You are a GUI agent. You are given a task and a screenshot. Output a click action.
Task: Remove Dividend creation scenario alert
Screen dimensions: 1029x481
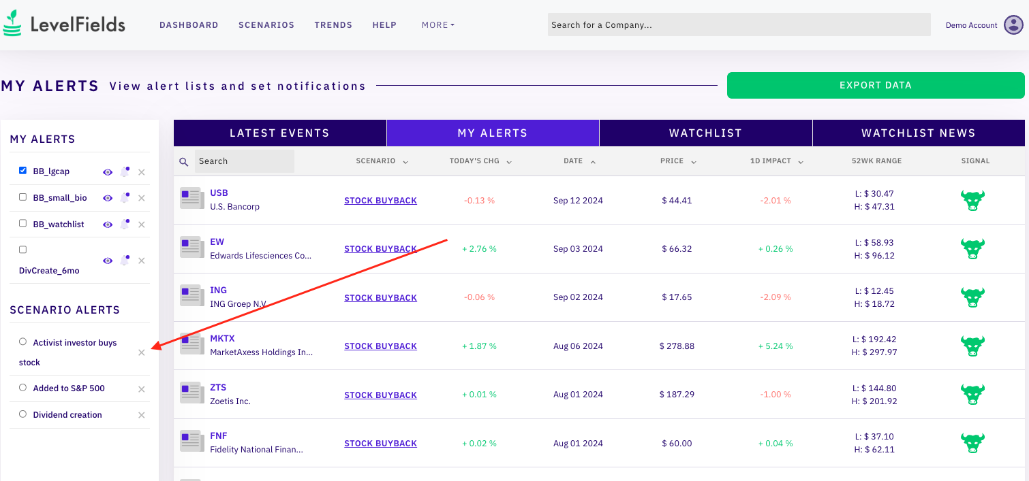click(x=142, y=415)
